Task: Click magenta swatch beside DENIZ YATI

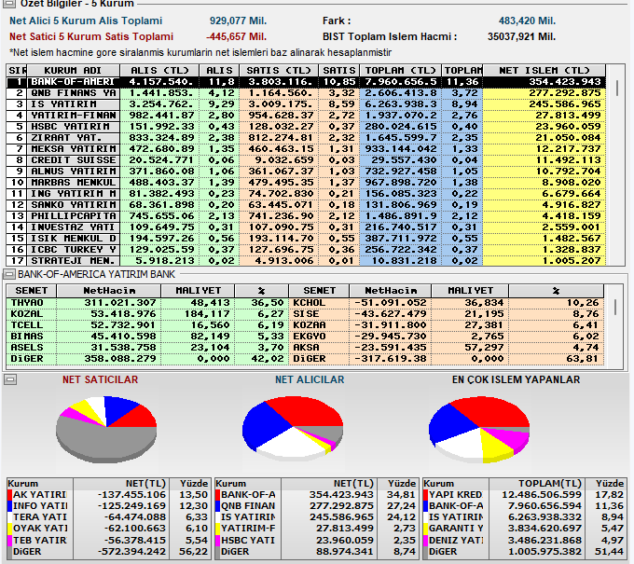Action: pos(425,541)
